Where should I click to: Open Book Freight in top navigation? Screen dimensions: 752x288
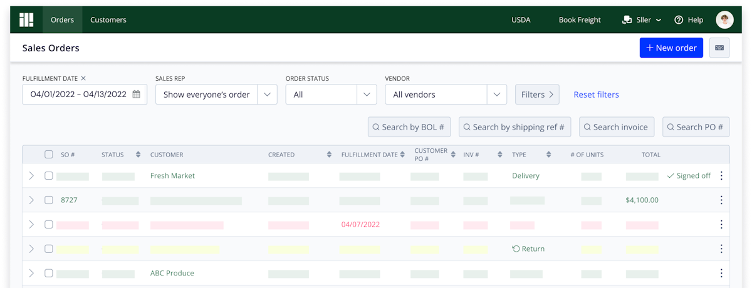coord(580,20)
